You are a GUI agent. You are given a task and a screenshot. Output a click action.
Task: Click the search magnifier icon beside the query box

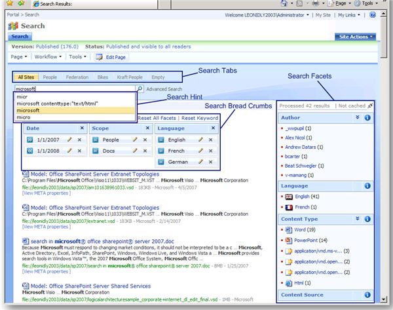[x=140, y=88]
